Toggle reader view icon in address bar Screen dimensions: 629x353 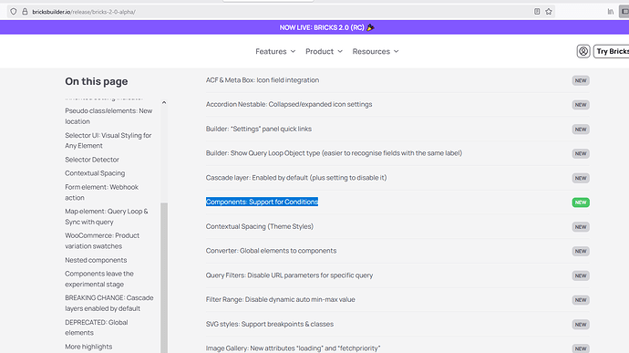coord(537,12)
